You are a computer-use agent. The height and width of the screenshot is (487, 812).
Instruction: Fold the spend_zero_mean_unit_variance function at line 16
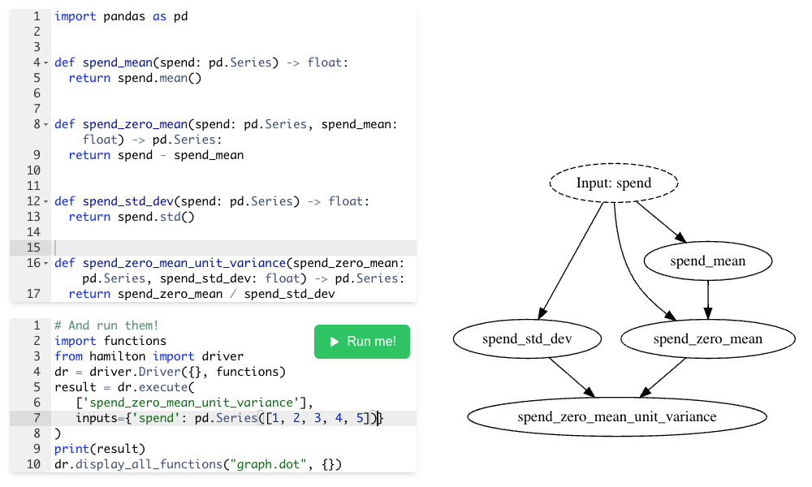click(x=46, y=263)
